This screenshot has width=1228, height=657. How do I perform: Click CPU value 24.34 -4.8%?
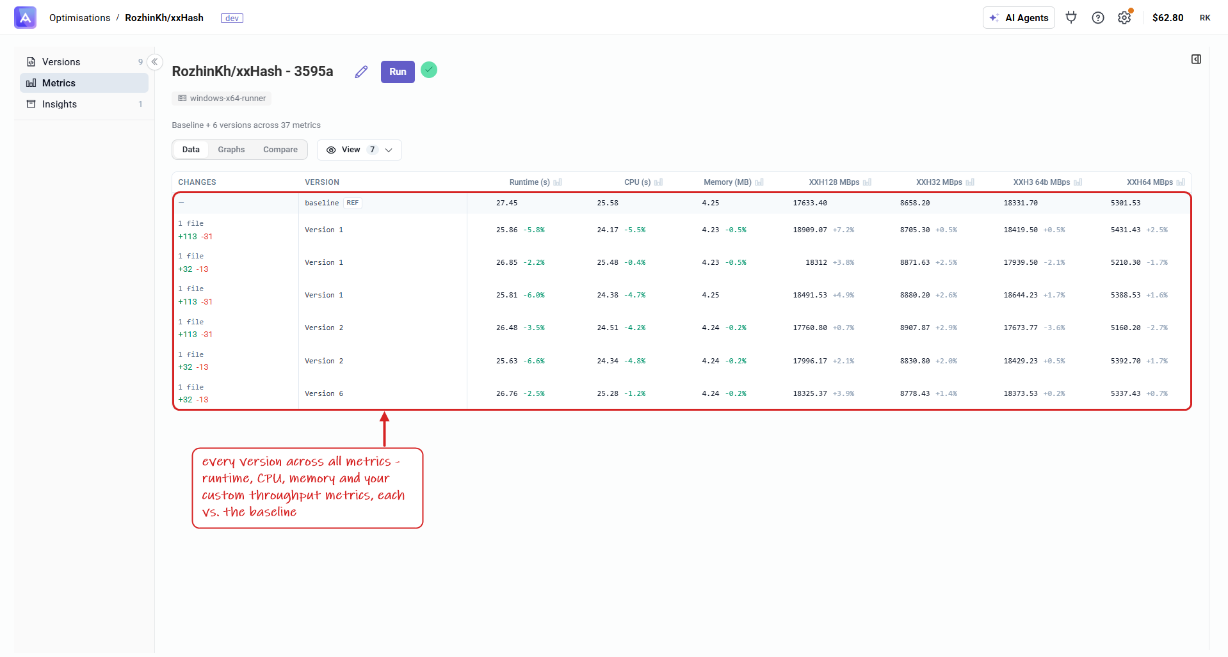click(x=621, y=361)
